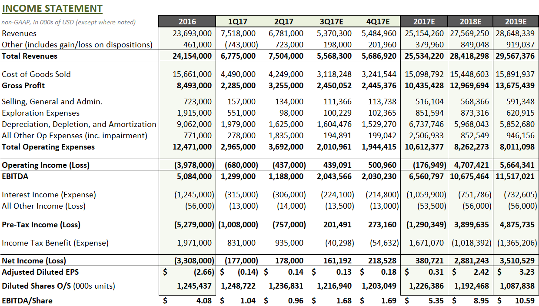Select the 2Q17 column header
The height and width of the screenshot is (306, 539).
tap(283, 21)
